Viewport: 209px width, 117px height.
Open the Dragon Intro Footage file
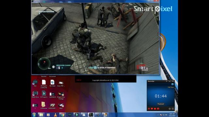(x=61, y=96)
